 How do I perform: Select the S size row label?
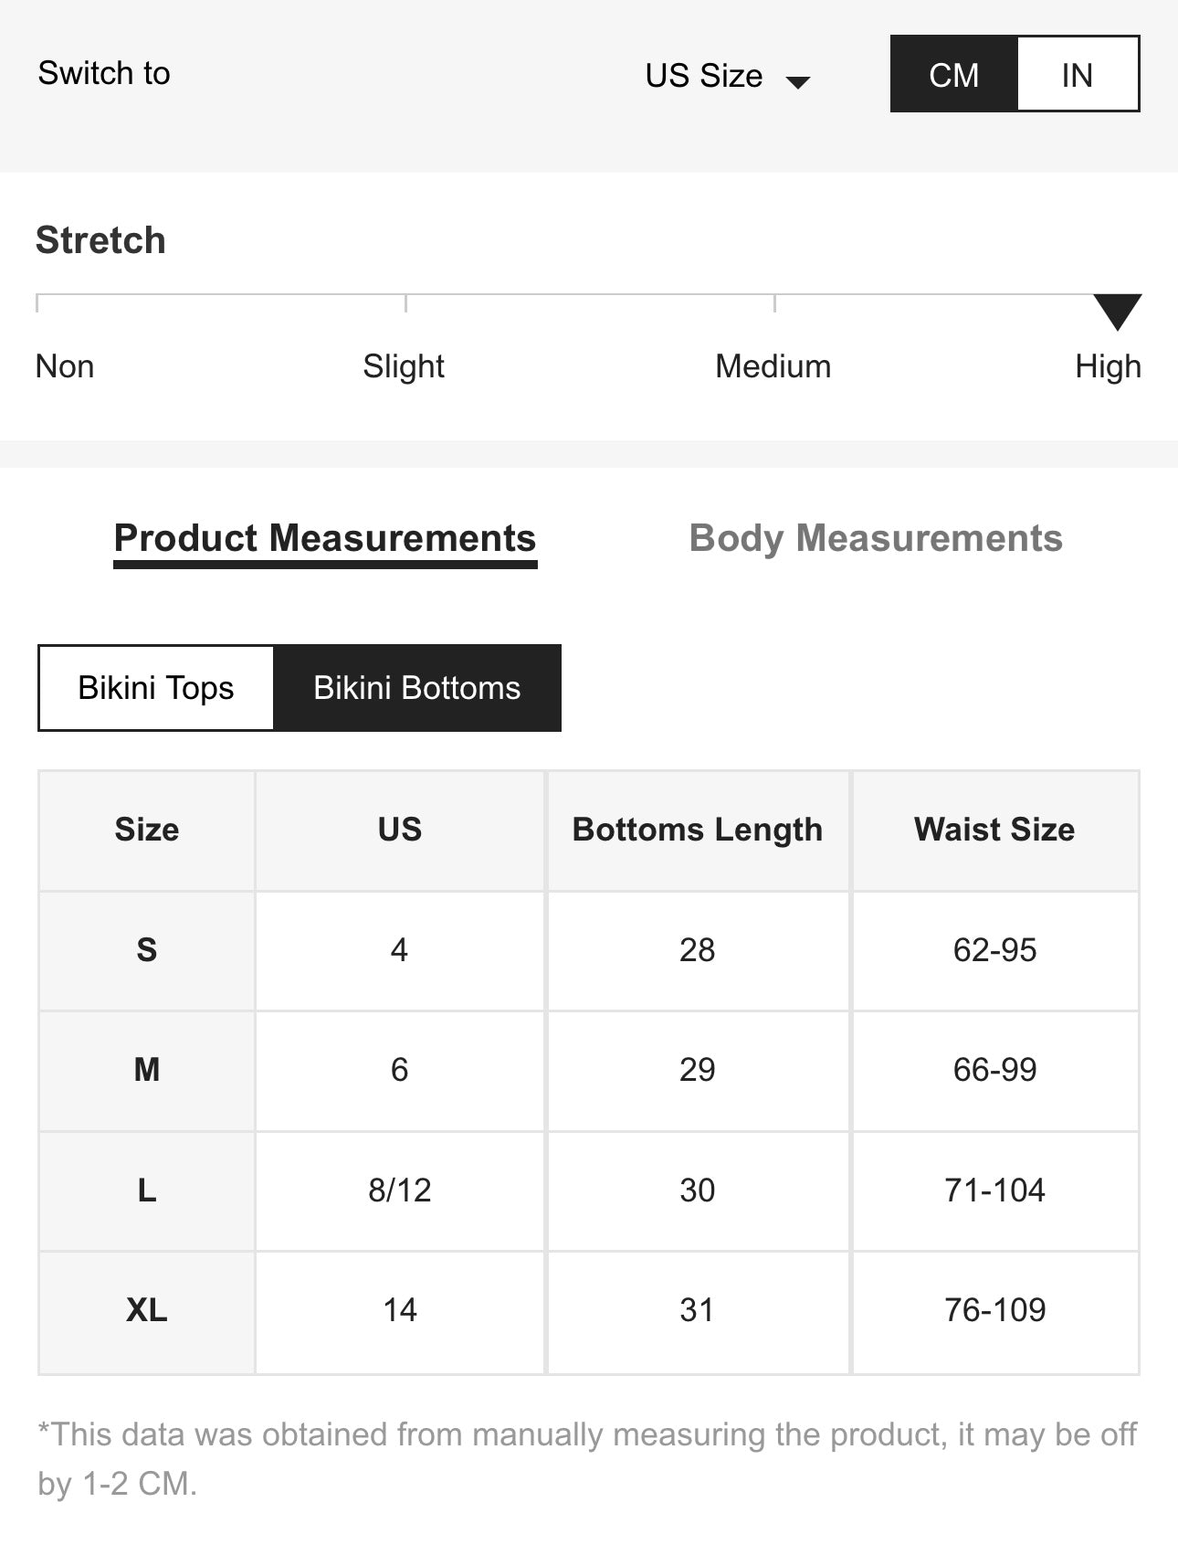click(x=146, y=950)
